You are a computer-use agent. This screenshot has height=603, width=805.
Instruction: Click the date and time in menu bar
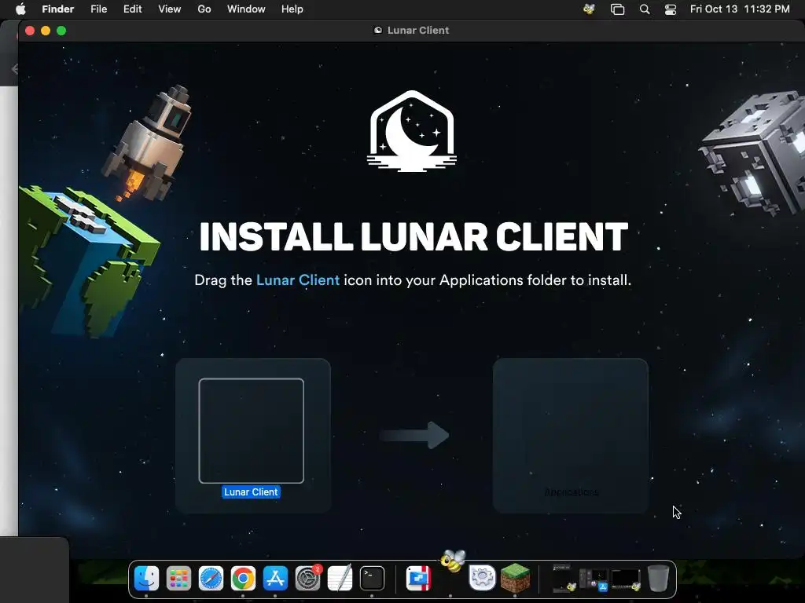click(x=740, y=9)
